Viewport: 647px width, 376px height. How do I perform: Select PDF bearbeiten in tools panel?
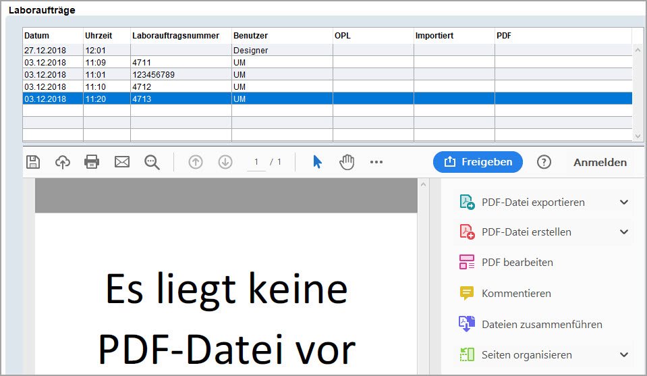517,263
